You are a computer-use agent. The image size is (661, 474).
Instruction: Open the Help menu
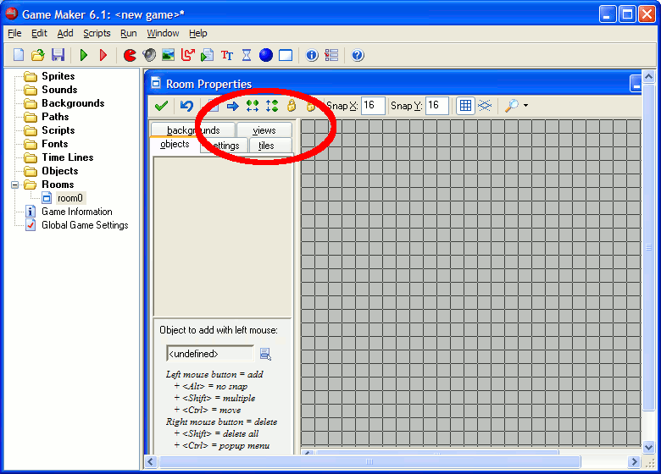(197, 33)
